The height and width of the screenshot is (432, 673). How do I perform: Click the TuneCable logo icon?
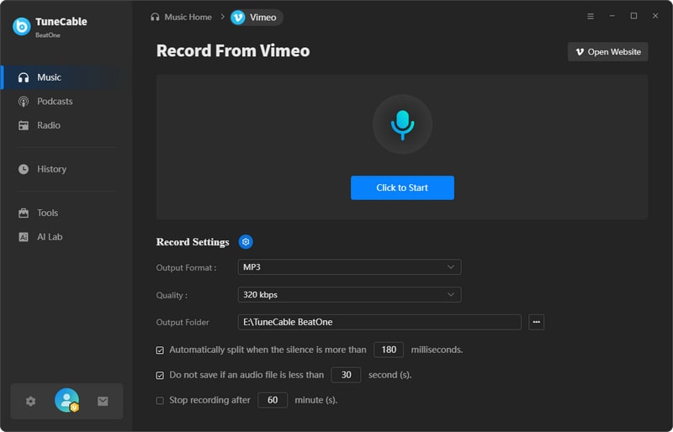pos(22,27)
